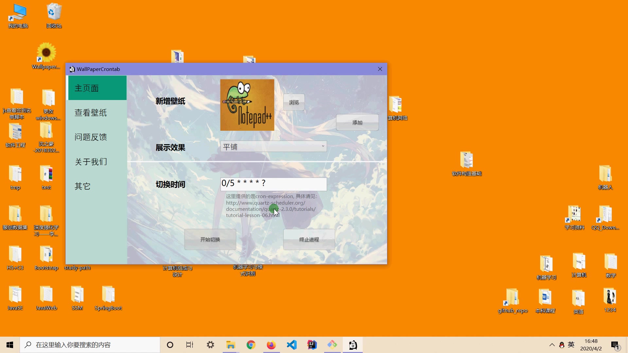Select the 机器人 folder icon

(605, 177)
